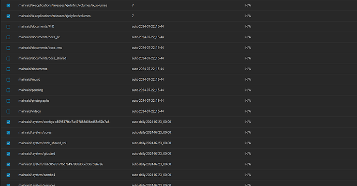The width and height of the screenshot is (357, 186).
Task: Enable the mainraid/documents/docs_jlc checkbox
Action: coord(8,37)
